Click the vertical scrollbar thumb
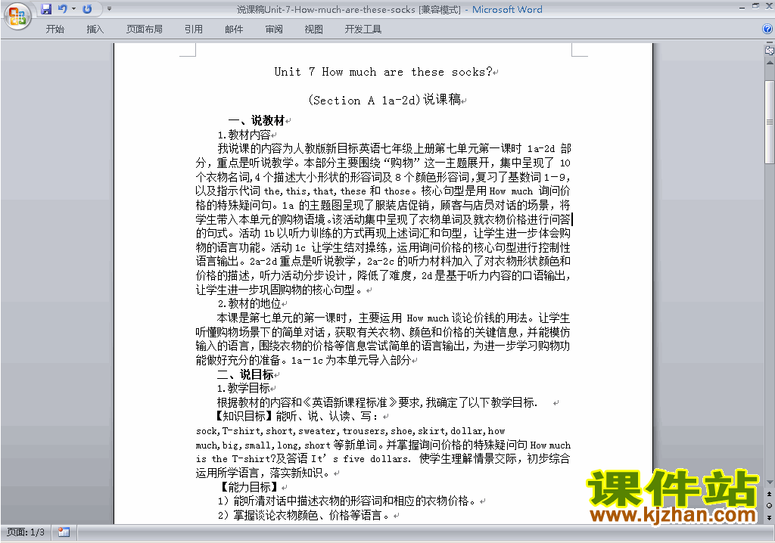The height and width of the screenshot is (543, 775). (x=770, y=122)
